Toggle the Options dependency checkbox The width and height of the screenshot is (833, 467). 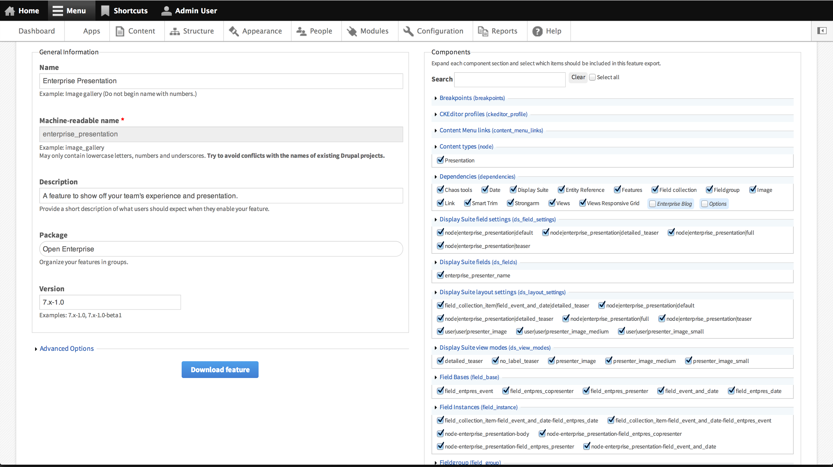click(704, 203)
